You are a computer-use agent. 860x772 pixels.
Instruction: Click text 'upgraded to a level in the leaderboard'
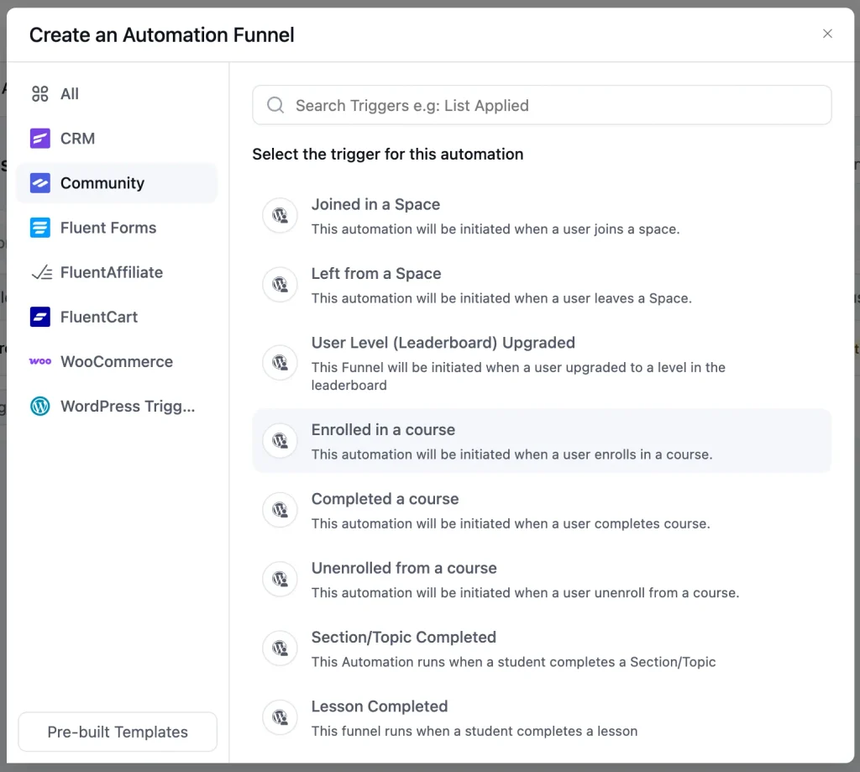pyautogui.click(x=518, y=376)
